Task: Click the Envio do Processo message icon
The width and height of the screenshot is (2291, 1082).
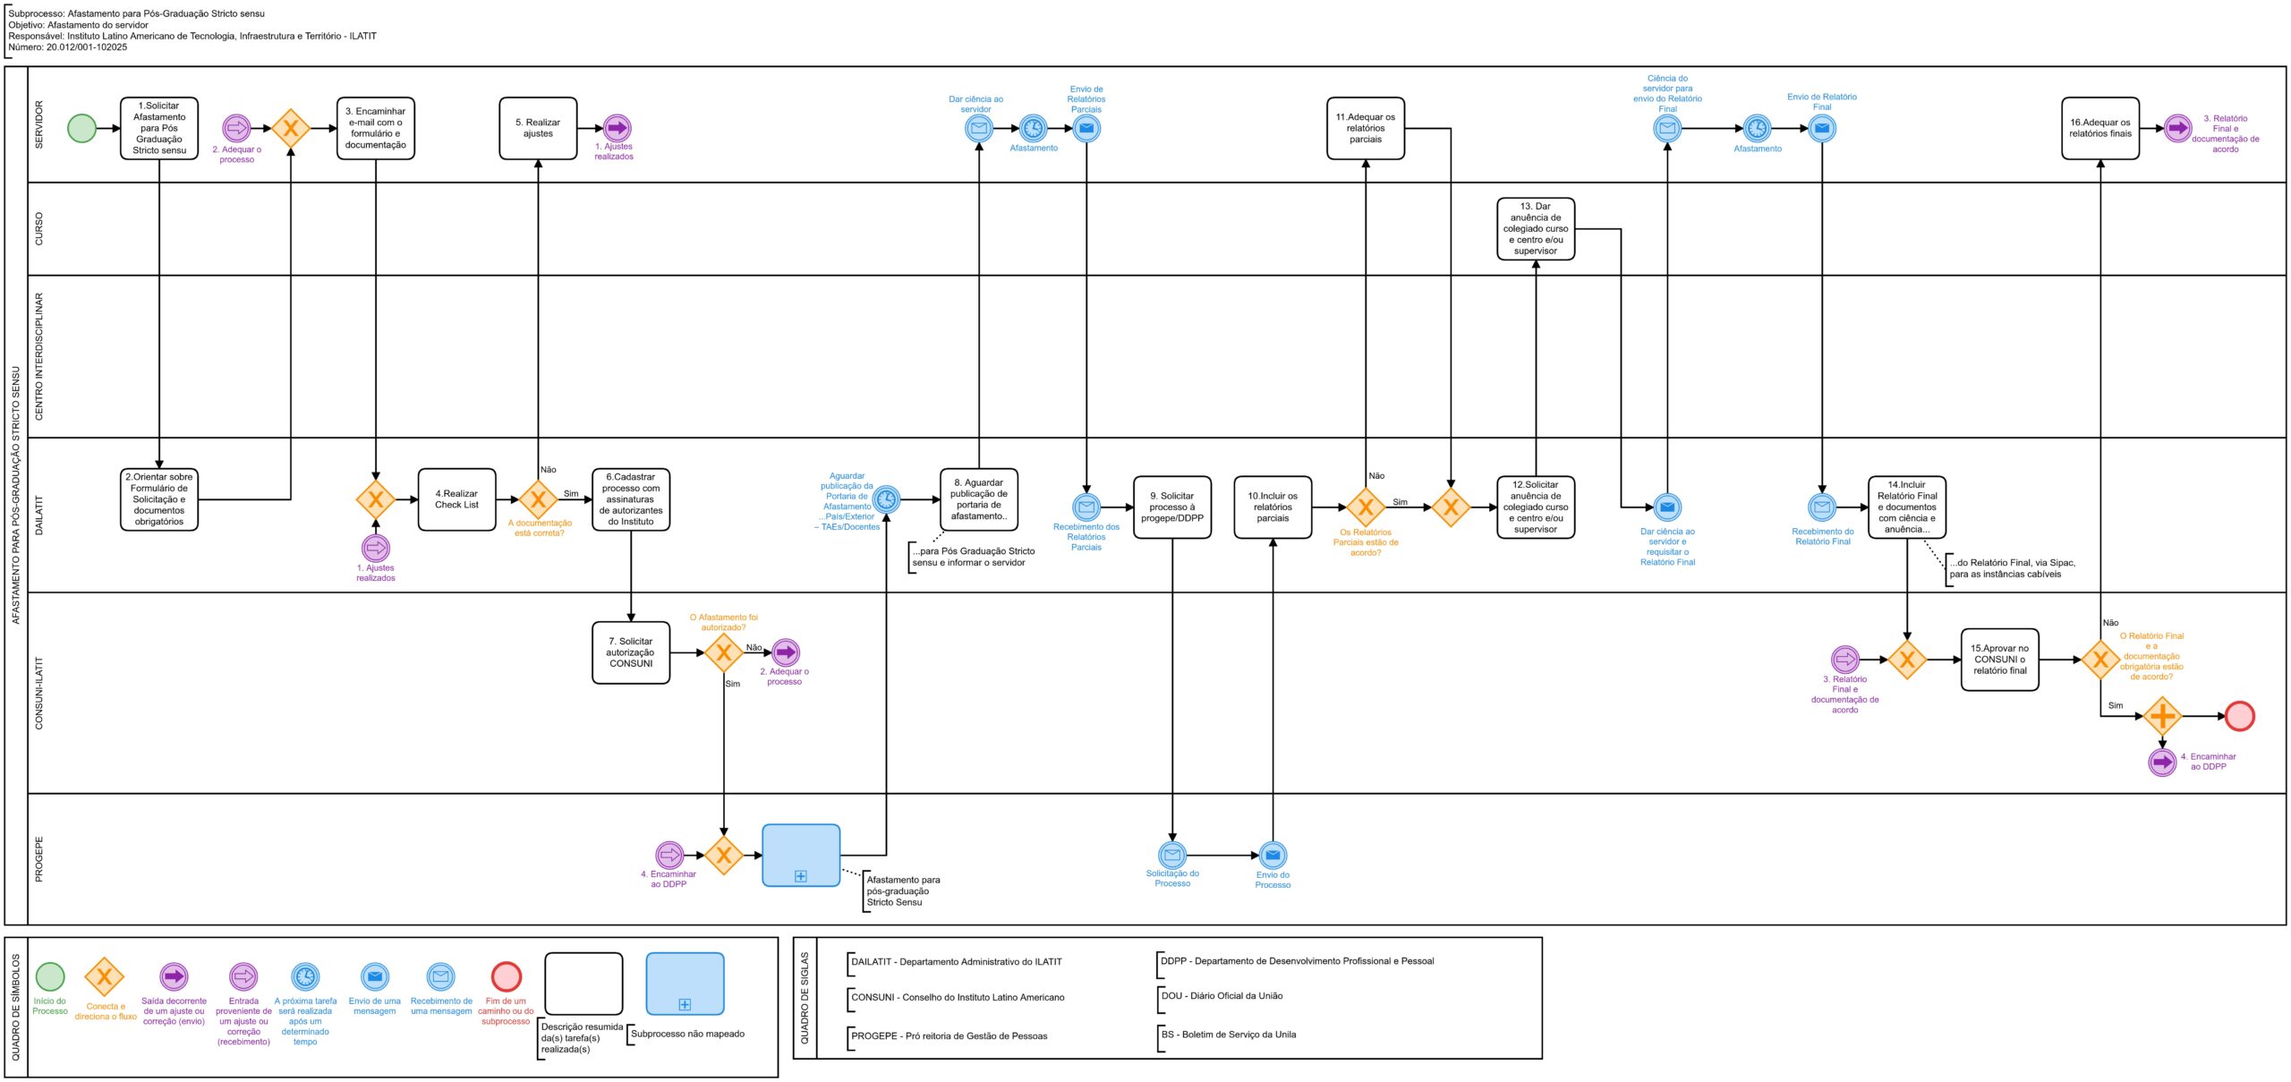Action: pos(1272,855)
